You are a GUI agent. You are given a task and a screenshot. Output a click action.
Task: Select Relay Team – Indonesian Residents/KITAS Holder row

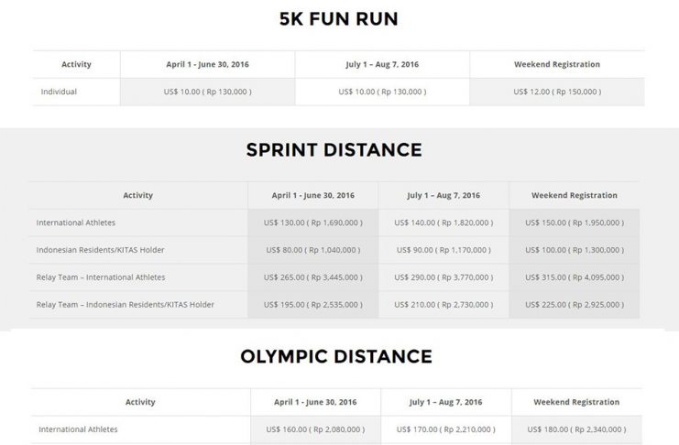tap(125, 304)
